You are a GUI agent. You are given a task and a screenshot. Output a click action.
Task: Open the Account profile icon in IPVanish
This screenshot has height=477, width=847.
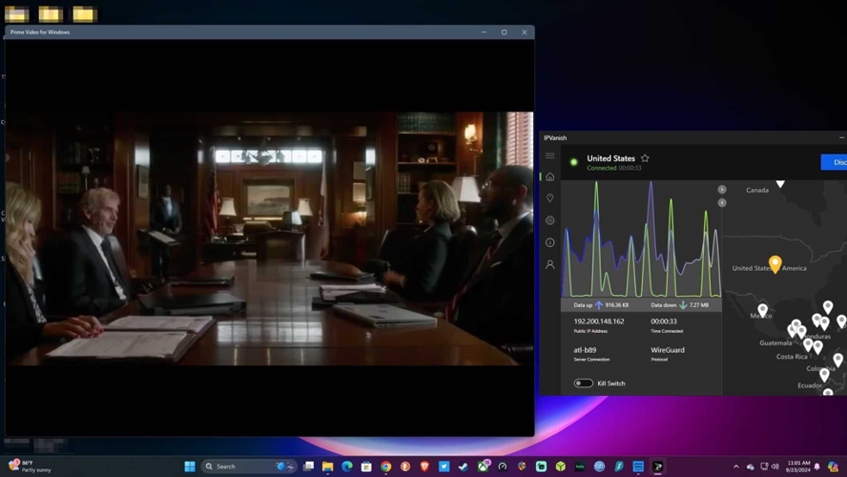click(550, 264)
